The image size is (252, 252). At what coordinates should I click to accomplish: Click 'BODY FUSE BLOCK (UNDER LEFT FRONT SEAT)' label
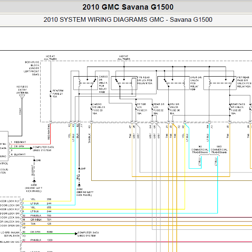pyautogui.click(x=31, y=68)
